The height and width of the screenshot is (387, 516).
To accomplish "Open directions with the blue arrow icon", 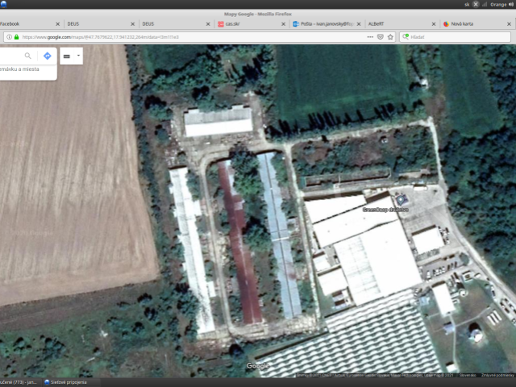I will pyautogui.click(x=48, y=56).
